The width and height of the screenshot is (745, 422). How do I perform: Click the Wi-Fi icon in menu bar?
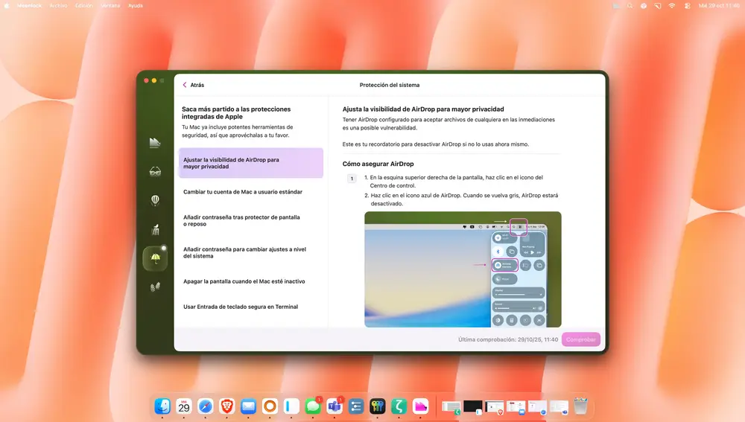pos(671,5)
